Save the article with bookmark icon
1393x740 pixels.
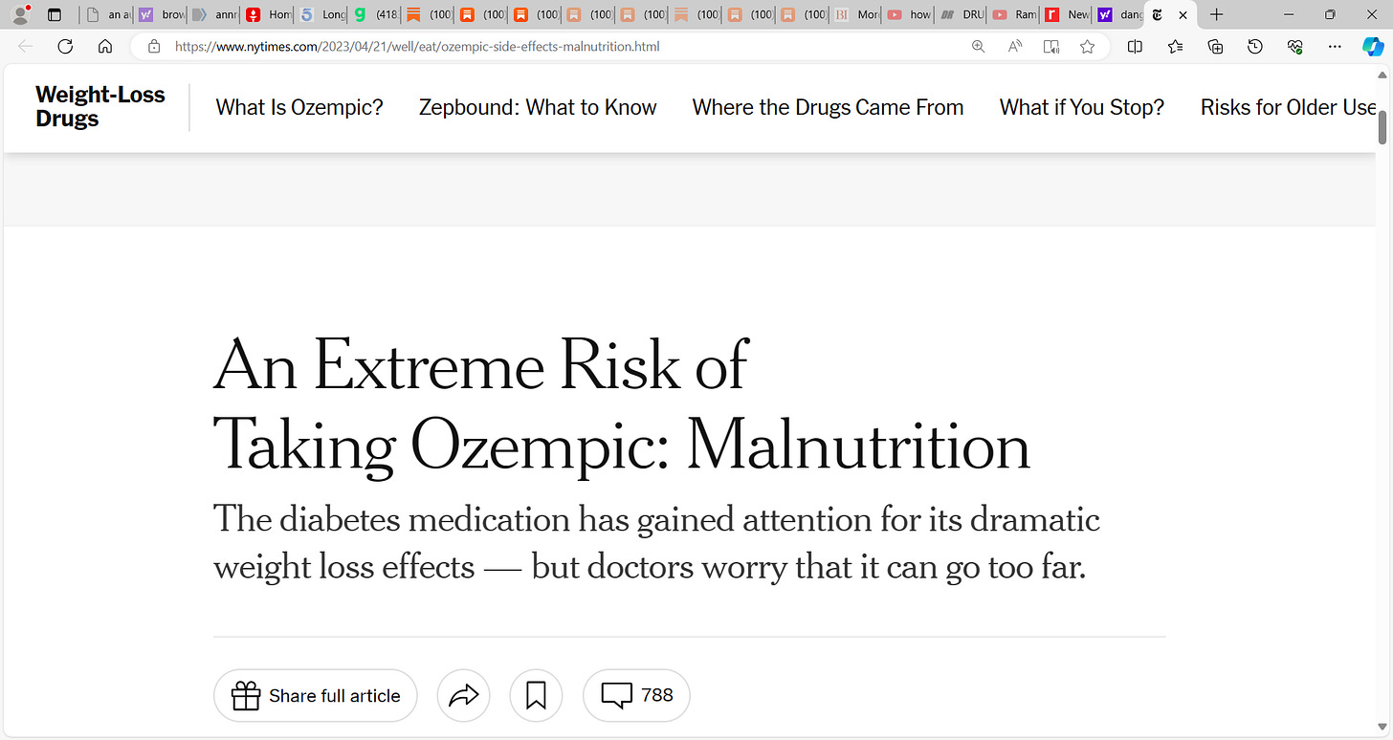[537, 696]
